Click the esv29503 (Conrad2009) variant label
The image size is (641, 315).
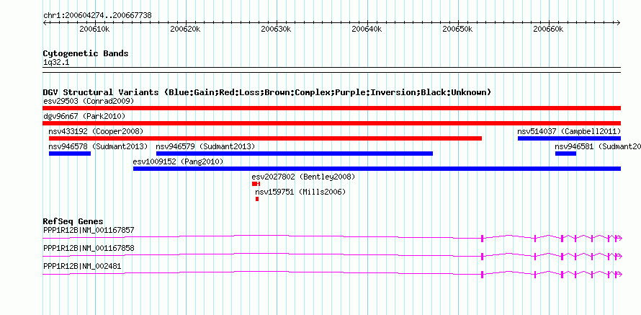coord(89,101)
